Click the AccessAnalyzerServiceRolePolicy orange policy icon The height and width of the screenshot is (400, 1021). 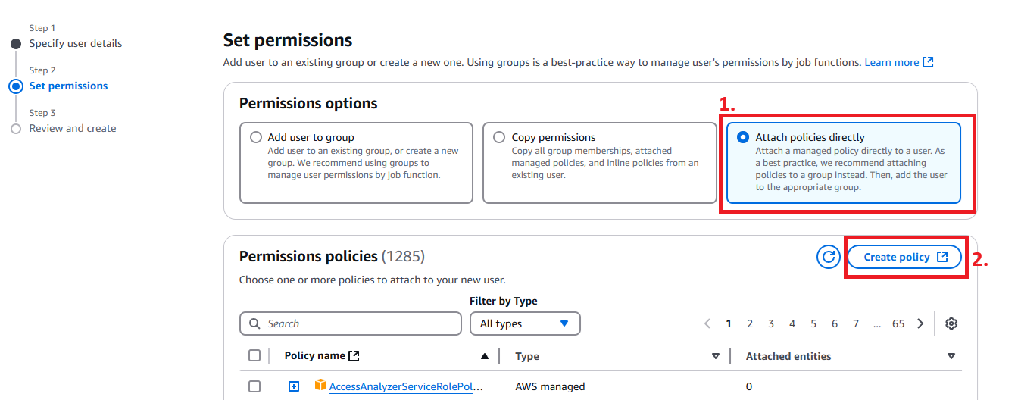tap(320, 386)
